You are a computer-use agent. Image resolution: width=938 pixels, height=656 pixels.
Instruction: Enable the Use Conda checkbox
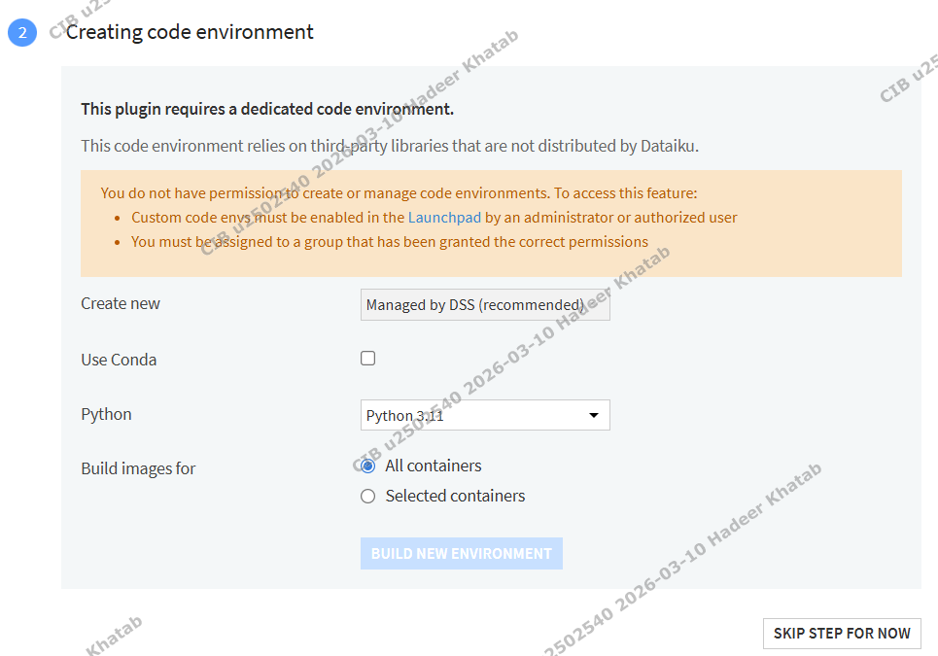tap(367, 358)
